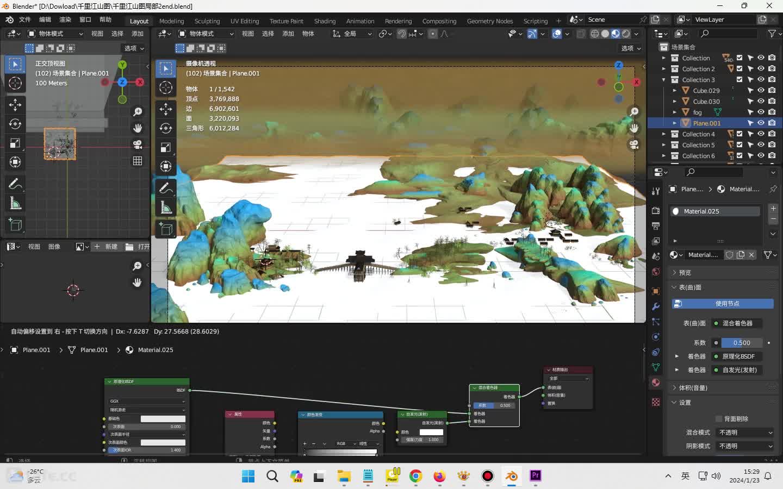
Task: Click the 原理化BSDF shader button
Action: [x=737, y=356]
